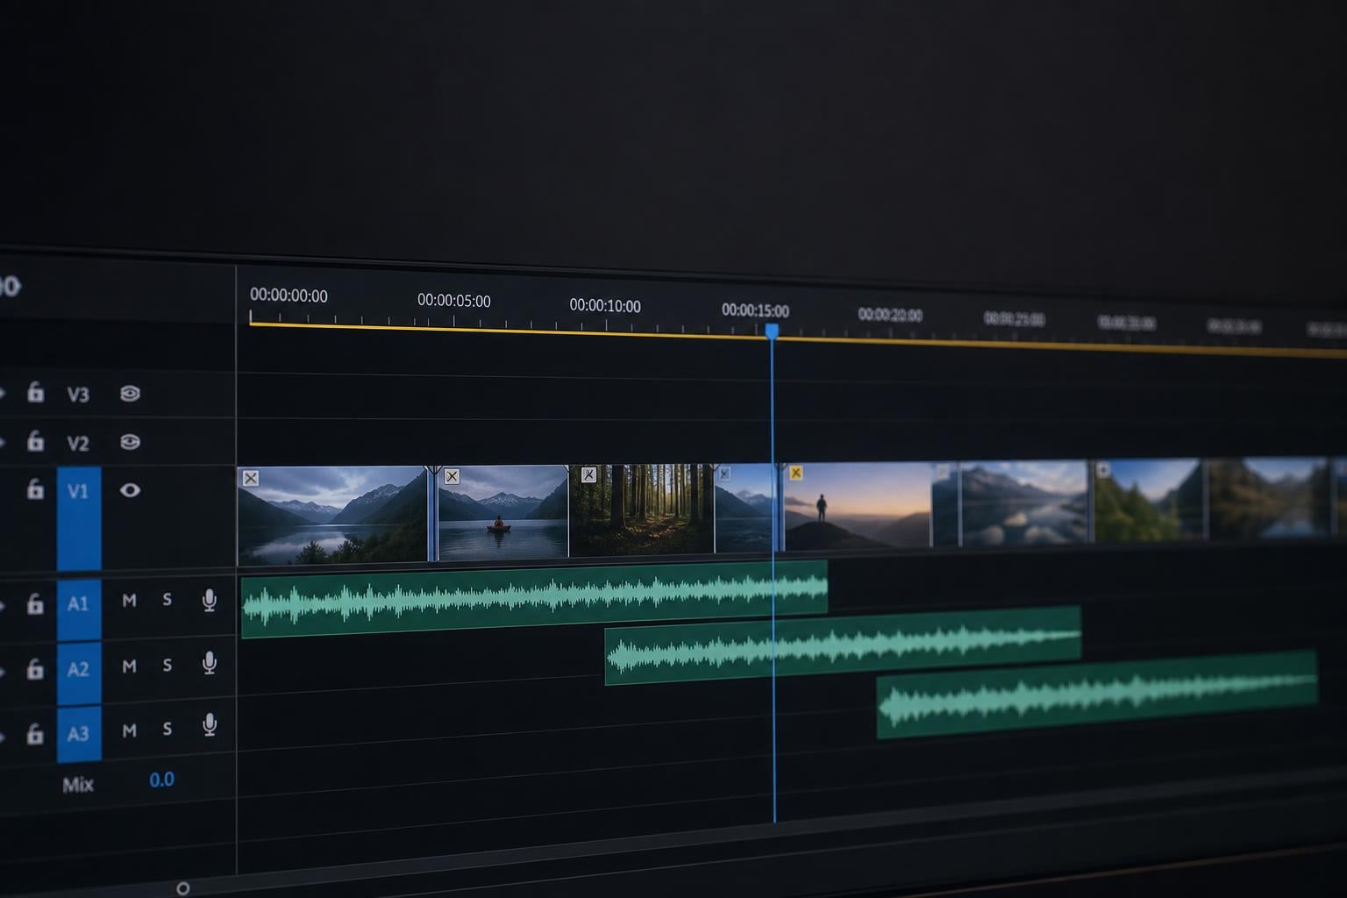Click the A3 voice-over microphone icon
The width and height of the screenshot is (1347, 898).
[210, 725]
